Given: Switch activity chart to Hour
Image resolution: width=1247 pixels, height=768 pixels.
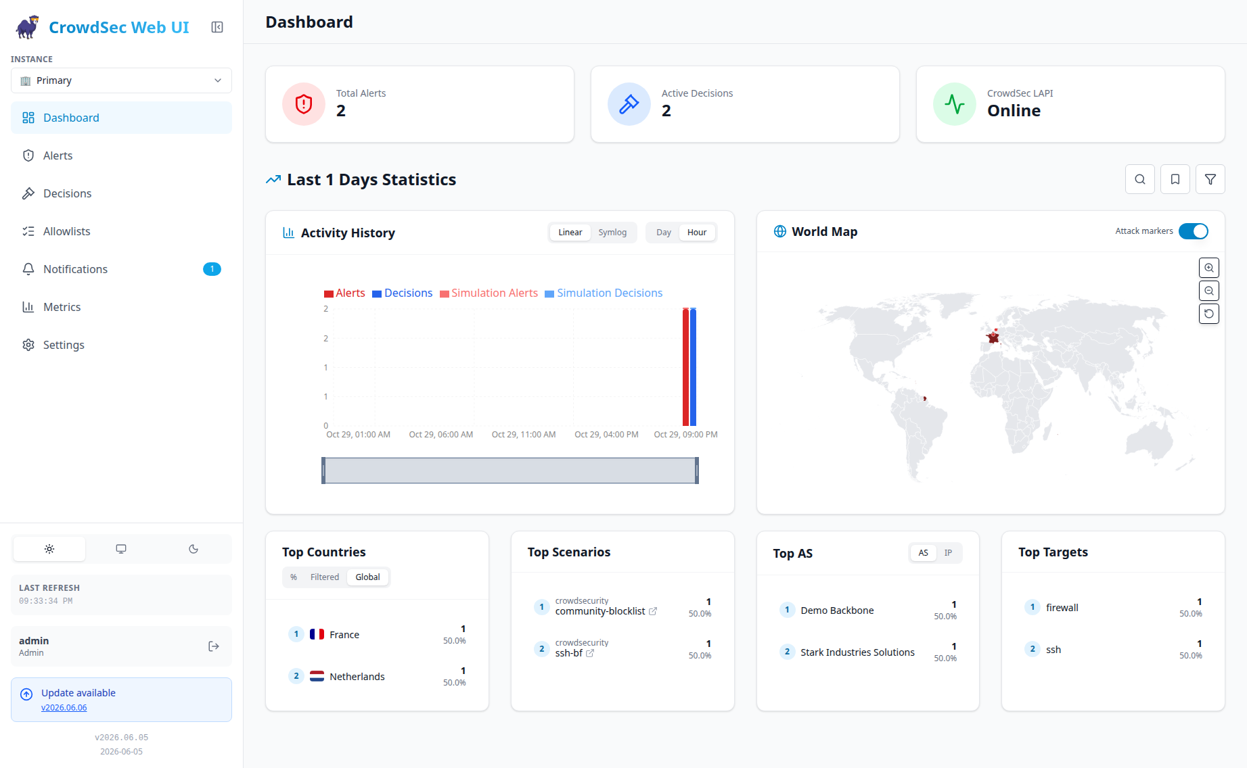Looking at the screenshot, I should [x=697, y=233].
